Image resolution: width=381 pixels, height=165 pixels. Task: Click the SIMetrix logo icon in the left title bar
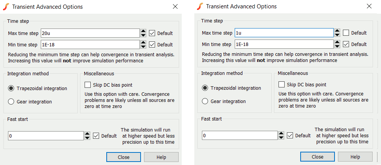[6, 6]
